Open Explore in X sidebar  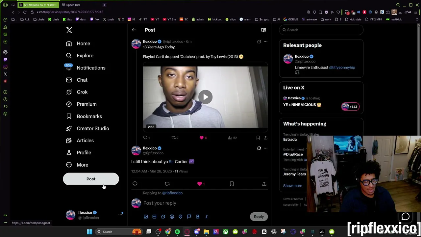coord(80,56)
